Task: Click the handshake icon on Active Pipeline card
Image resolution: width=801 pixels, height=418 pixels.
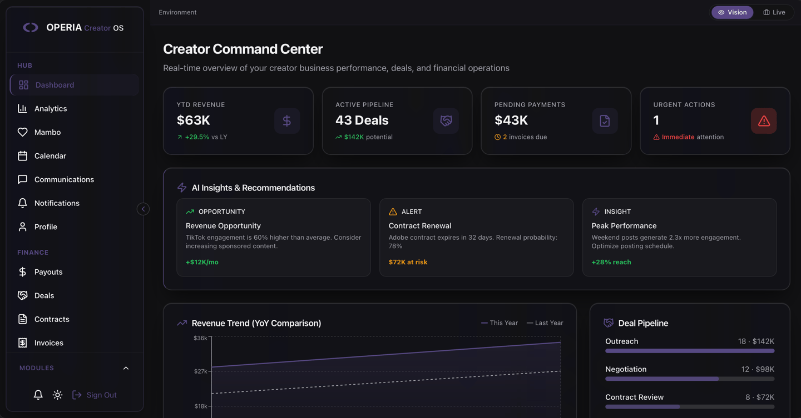Action: click(446, 121)
